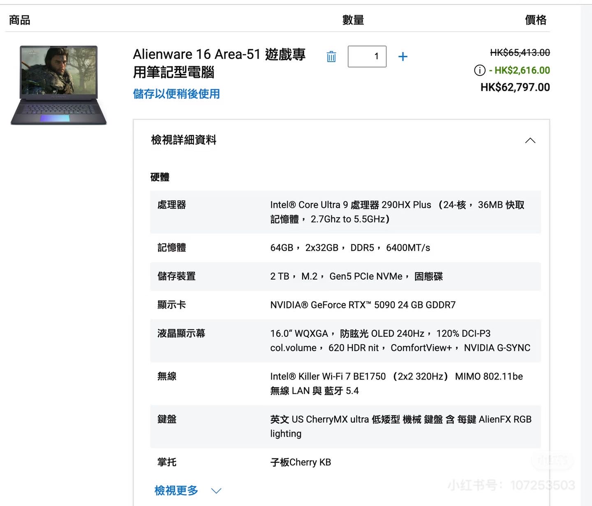Click the 價格 column header

pyautogui.click(x=536, y=20)
